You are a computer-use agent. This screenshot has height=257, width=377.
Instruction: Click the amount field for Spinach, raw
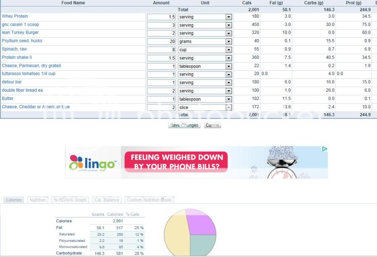161,50
